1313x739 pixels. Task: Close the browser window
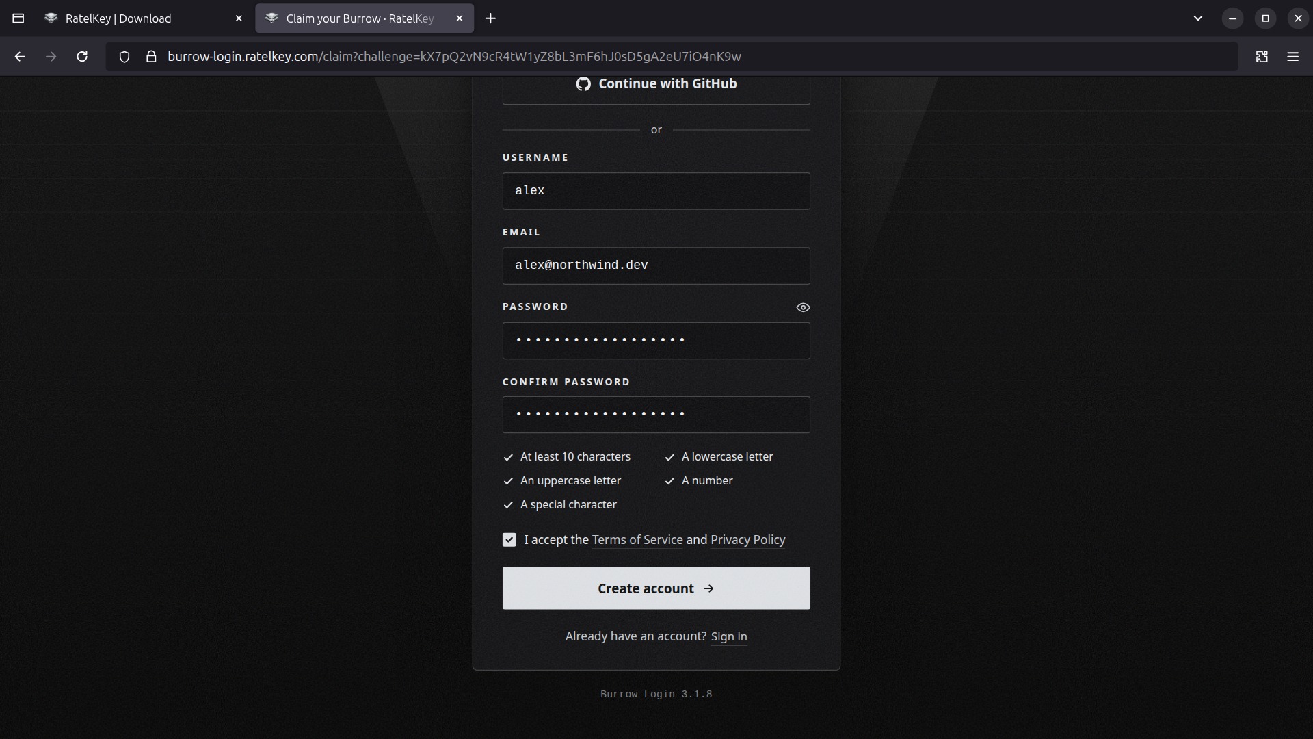click(1298, 18)
